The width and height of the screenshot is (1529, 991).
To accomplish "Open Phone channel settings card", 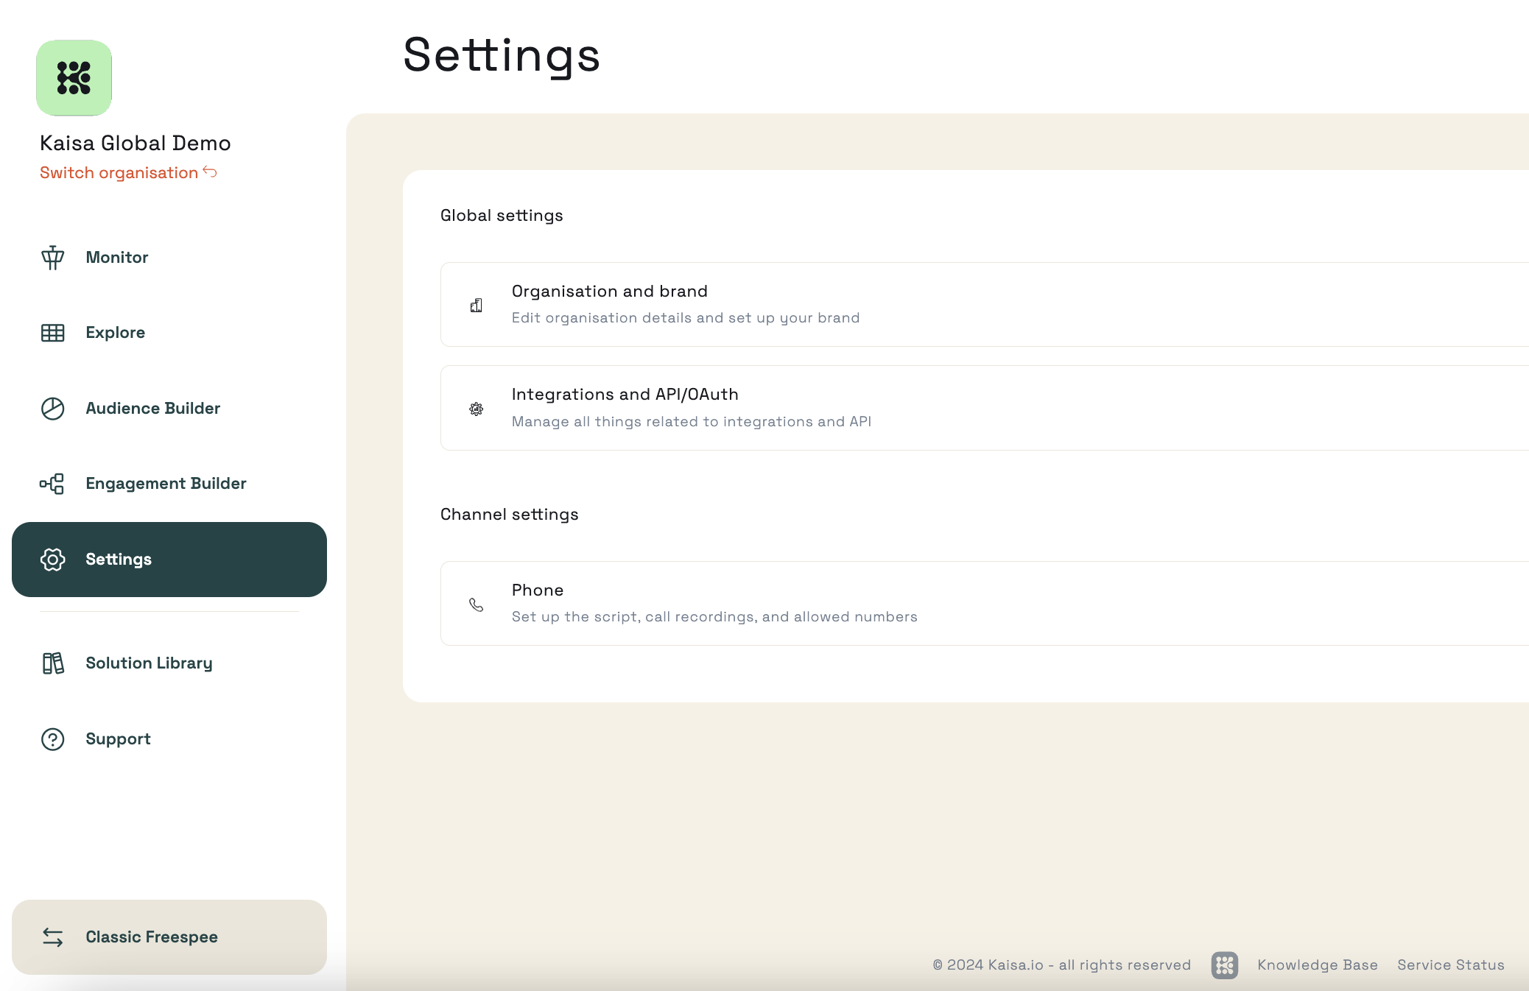I will pos(985,604).
